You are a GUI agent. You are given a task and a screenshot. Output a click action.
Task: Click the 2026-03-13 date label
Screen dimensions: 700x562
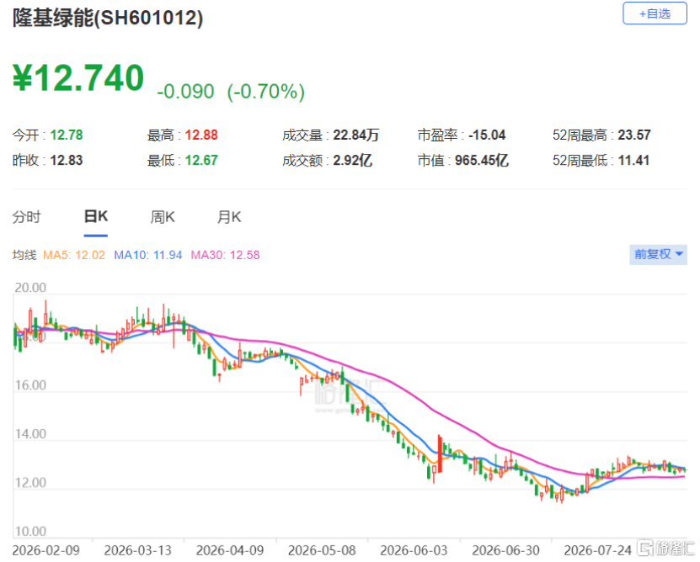138,551
